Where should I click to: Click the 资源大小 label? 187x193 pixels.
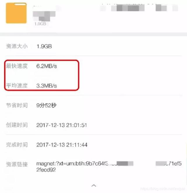[x=17, y=46]
